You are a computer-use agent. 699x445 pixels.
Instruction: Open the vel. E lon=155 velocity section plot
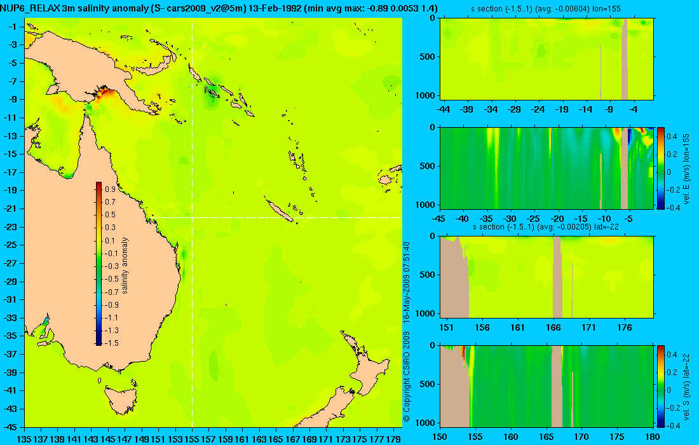coord(547,168)
